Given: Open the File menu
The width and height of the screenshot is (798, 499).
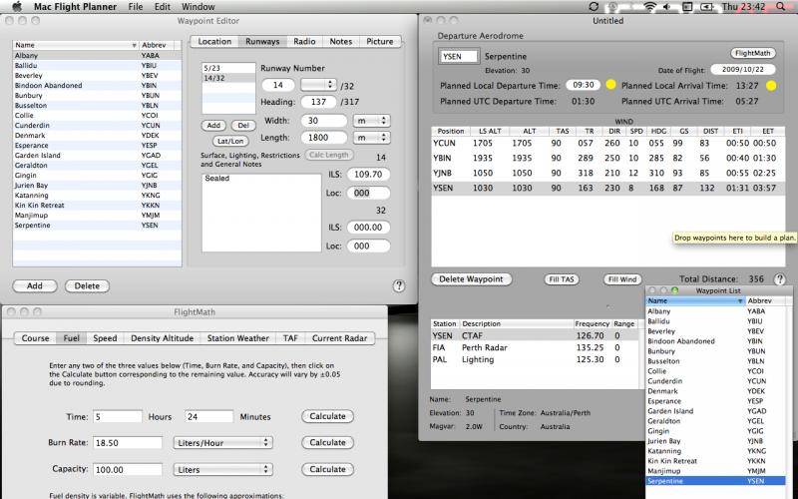Looking at the screenshot, I should (136, 7).
